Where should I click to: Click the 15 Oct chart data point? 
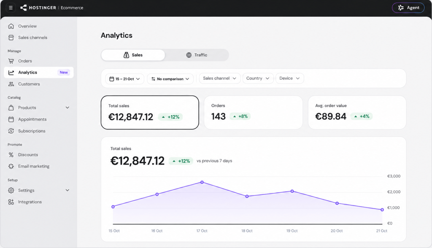click(113, 207)
